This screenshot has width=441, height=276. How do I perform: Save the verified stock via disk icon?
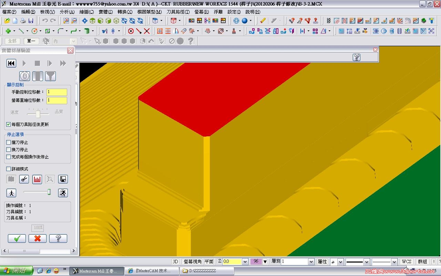coord(63,179)
